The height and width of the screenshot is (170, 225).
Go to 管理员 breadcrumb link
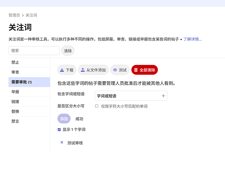14,15
